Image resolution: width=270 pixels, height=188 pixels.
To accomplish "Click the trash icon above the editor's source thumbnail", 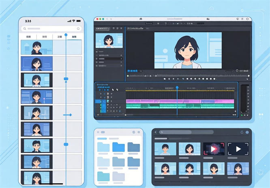I will [x=121, y=28].
